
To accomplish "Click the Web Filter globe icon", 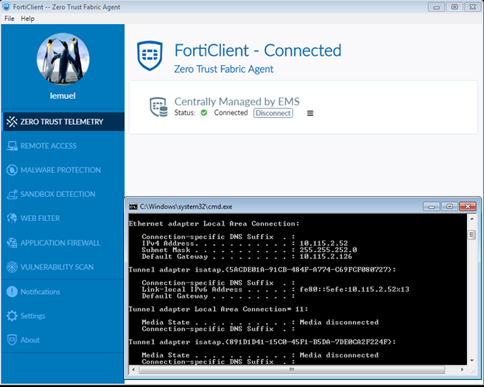I will pos(12,218).
